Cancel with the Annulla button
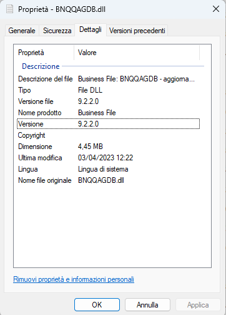Screen dimensions: 226x315 147,305
